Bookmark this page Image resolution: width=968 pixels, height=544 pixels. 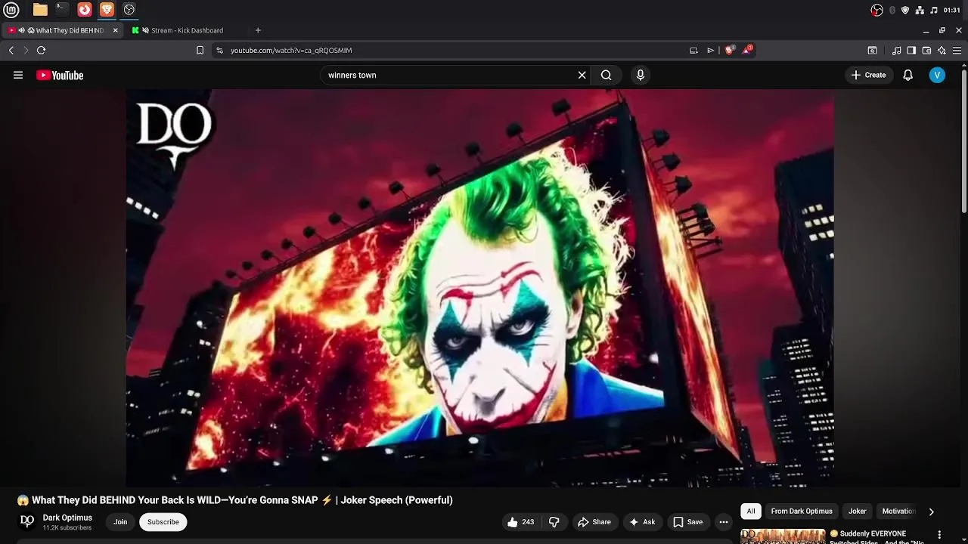[200, 51]
